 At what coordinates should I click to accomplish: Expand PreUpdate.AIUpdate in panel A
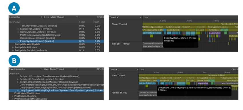pos(13,47)
